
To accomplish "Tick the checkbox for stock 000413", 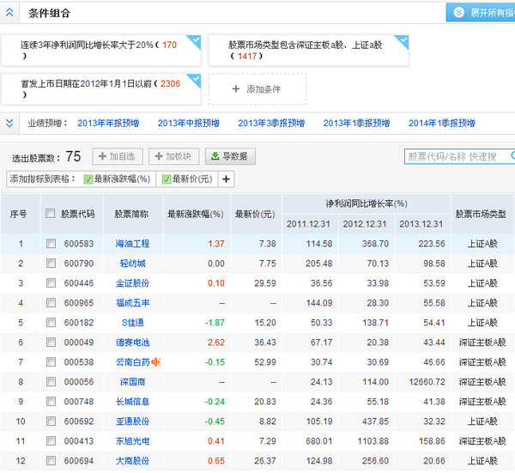I will click(51, 441).
